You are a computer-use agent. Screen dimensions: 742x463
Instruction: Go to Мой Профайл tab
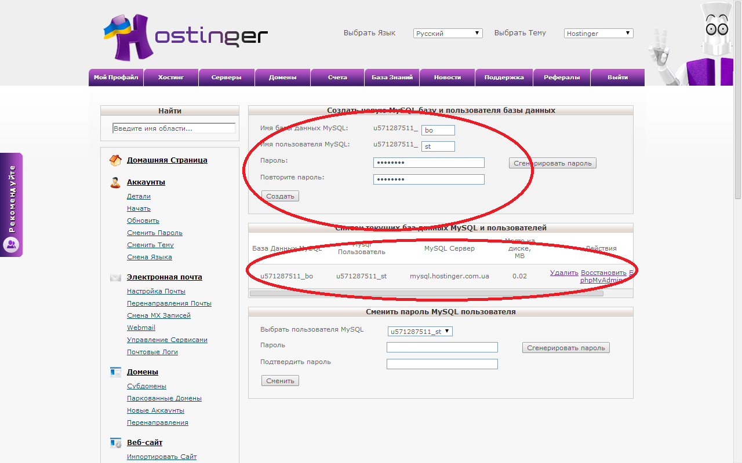(x=116, y=78)
